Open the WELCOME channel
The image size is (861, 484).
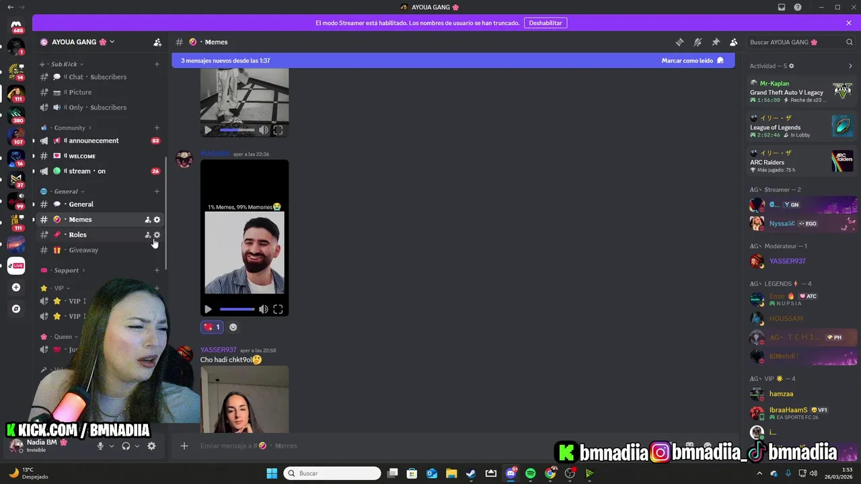tap(100, 156)
